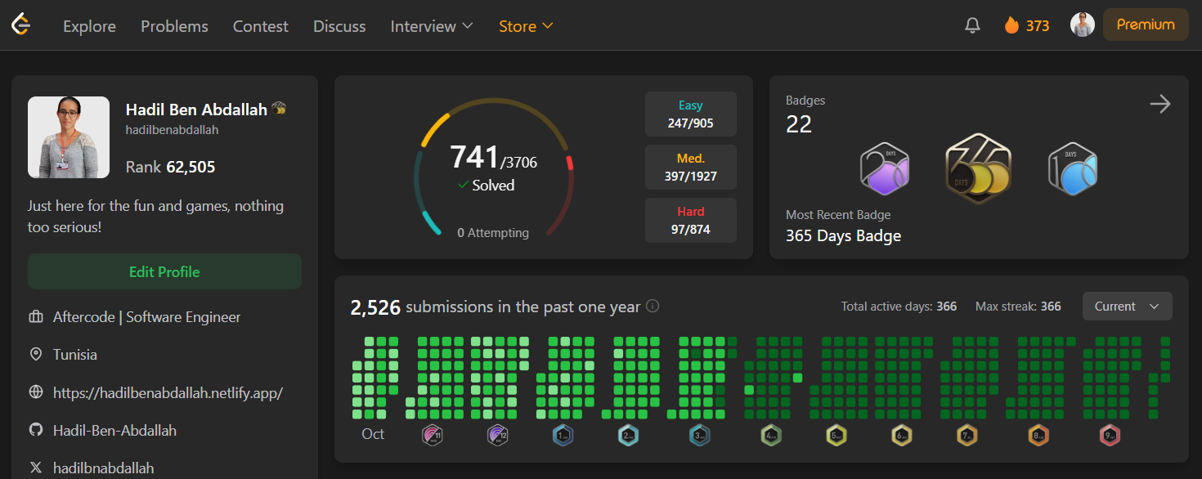Click the monthly badge under Oct
The height and width of the screenshot is (479, 1202).
pos(432,435)
